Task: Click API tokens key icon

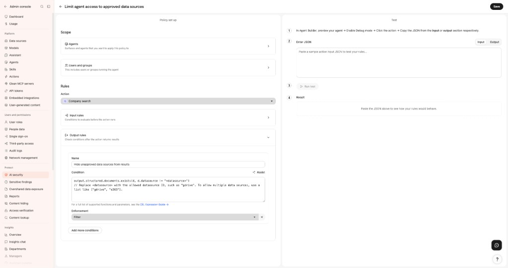Action: pos(6,91)
